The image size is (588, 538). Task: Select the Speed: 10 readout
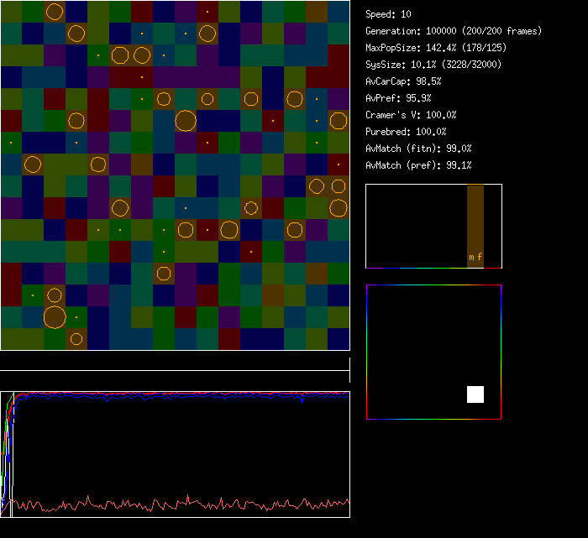389,14
